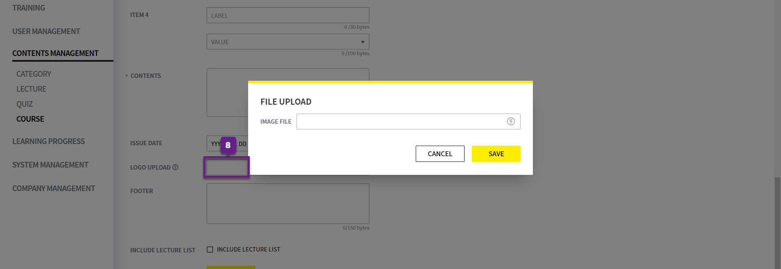Click the purple step 8 marker badge
The width and height of the screenshot is (781, 269).
coord(228,145)
